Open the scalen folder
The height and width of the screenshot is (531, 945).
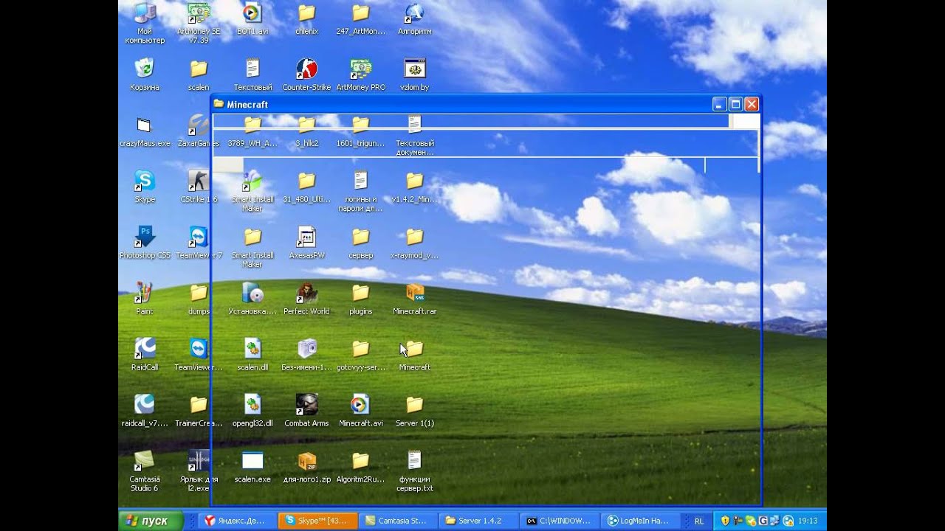tap(199, 74)
